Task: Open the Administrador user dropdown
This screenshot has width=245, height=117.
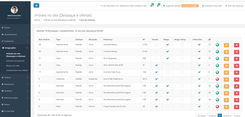Action: tap(14, 18)
